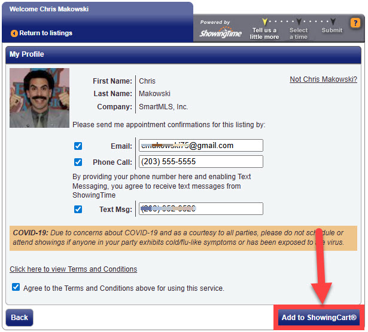The image size is (368, 332).
Task: Click the profile photo thumbnail
Action: [39, 98]
